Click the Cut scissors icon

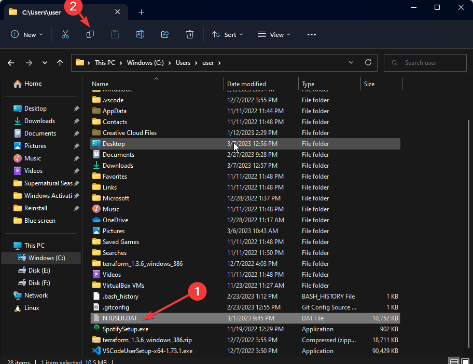(65, 34)
